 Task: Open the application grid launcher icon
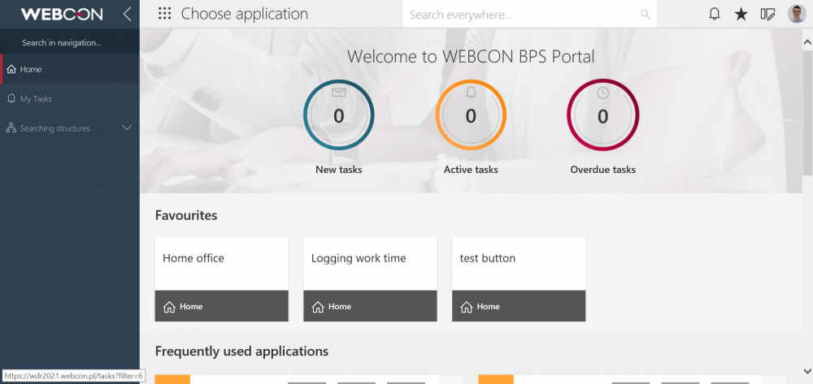pos(164,14)
